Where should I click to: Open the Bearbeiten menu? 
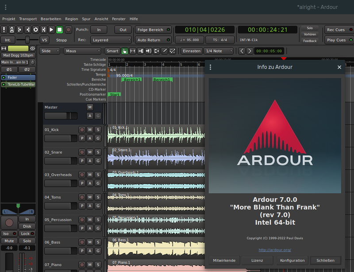coord(51,19)
